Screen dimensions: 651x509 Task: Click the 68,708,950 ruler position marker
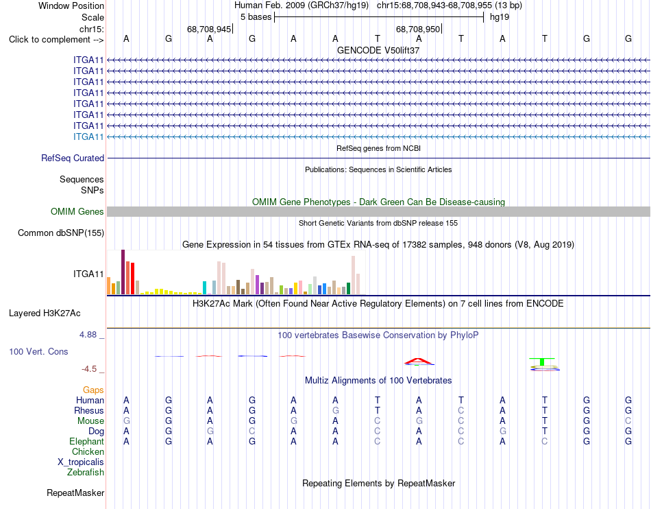click(419, 29)
